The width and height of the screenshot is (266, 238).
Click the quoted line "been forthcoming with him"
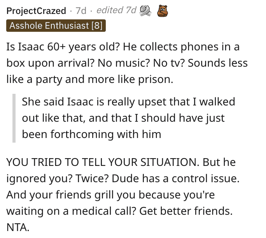(x=92, y=135)
